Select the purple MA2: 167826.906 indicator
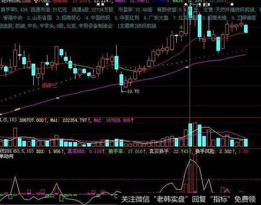 [x=112, y=120]
